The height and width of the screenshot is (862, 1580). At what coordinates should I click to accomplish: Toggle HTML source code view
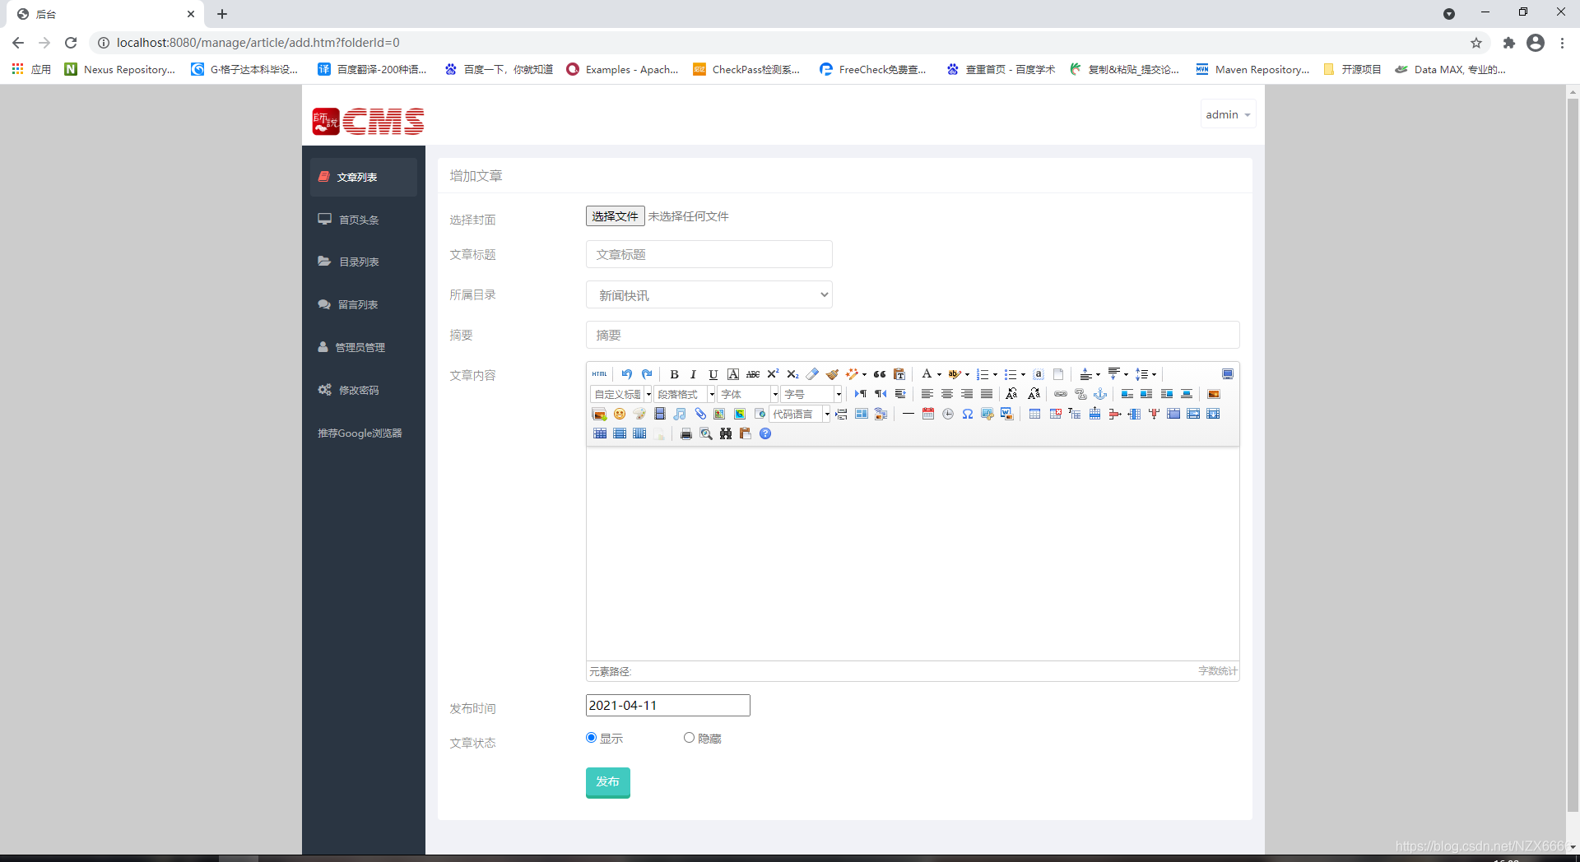[x=599, y=374]
